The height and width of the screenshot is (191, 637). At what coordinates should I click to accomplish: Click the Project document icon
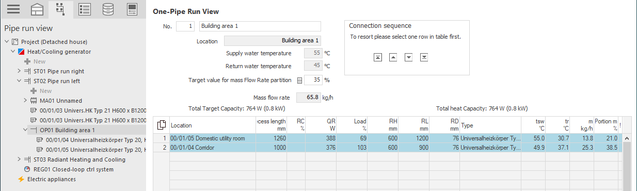coord(15,42)
